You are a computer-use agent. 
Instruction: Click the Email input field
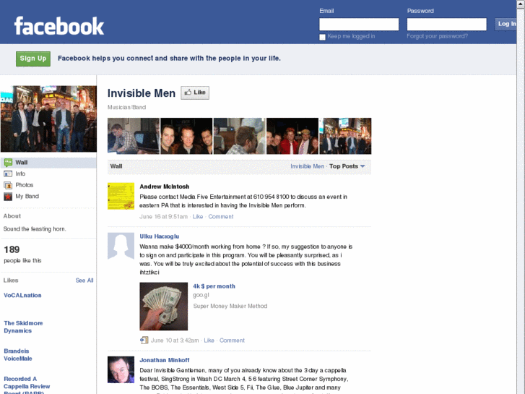(x=359, y=24)
